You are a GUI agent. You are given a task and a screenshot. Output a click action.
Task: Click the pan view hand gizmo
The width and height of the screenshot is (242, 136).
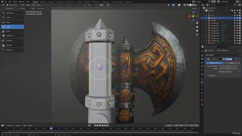point(197,27)
